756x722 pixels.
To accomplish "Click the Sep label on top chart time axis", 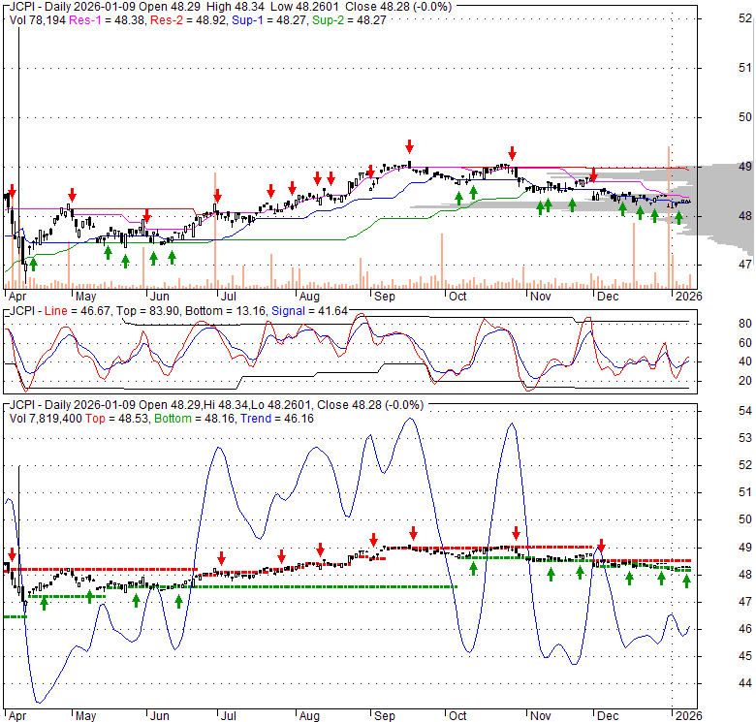I will point(384,296).
